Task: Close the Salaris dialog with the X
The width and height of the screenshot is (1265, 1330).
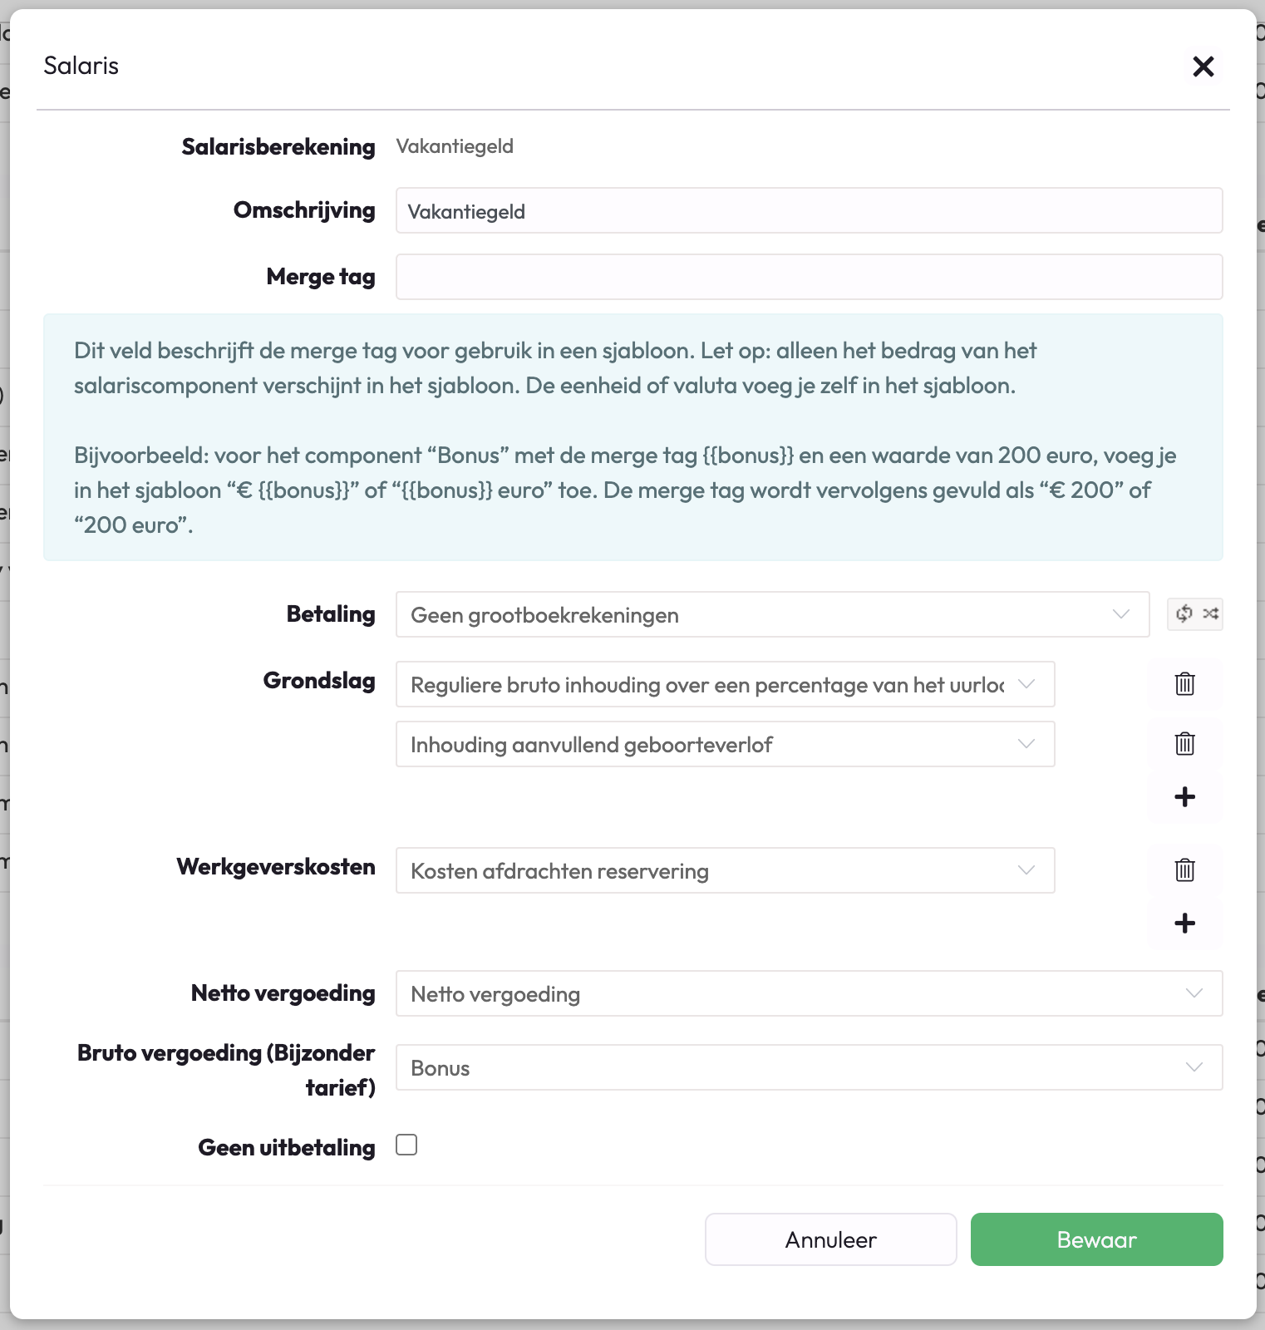Action: click(1203, 66)
